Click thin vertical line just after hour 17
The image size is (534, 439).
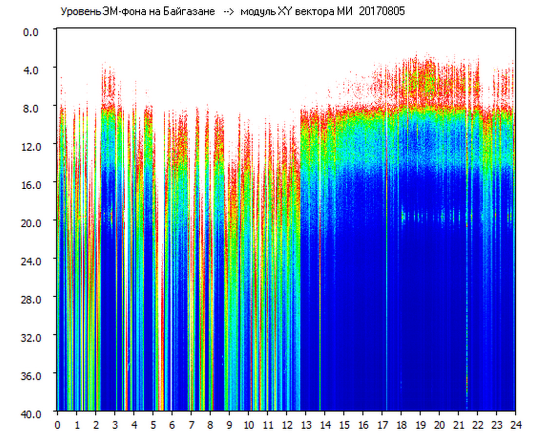coord(387,293)
